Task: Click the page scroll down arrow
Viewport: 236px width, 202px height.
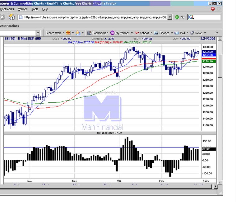Action: click(220, 182)
